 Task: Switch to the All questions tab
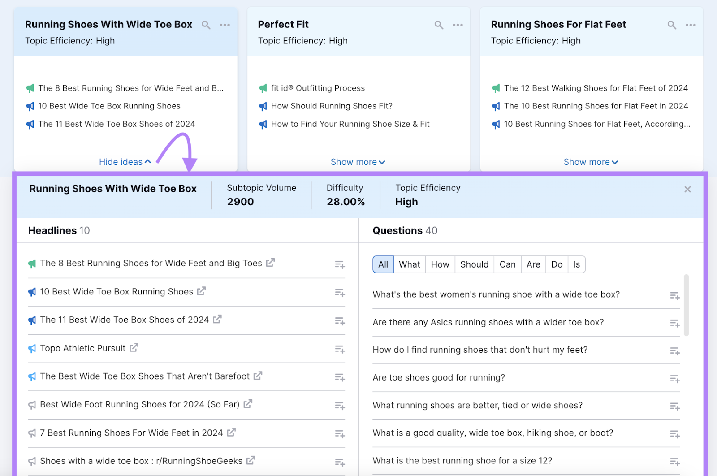click(383, 264)
